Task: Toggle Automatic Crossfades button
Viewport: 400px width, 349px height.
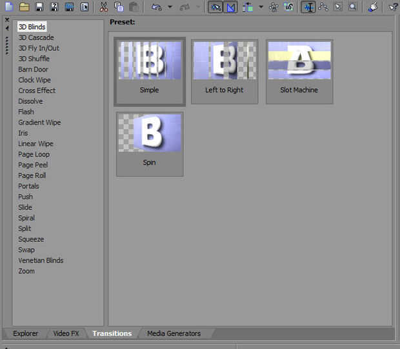Action: [x=231, y=7]
